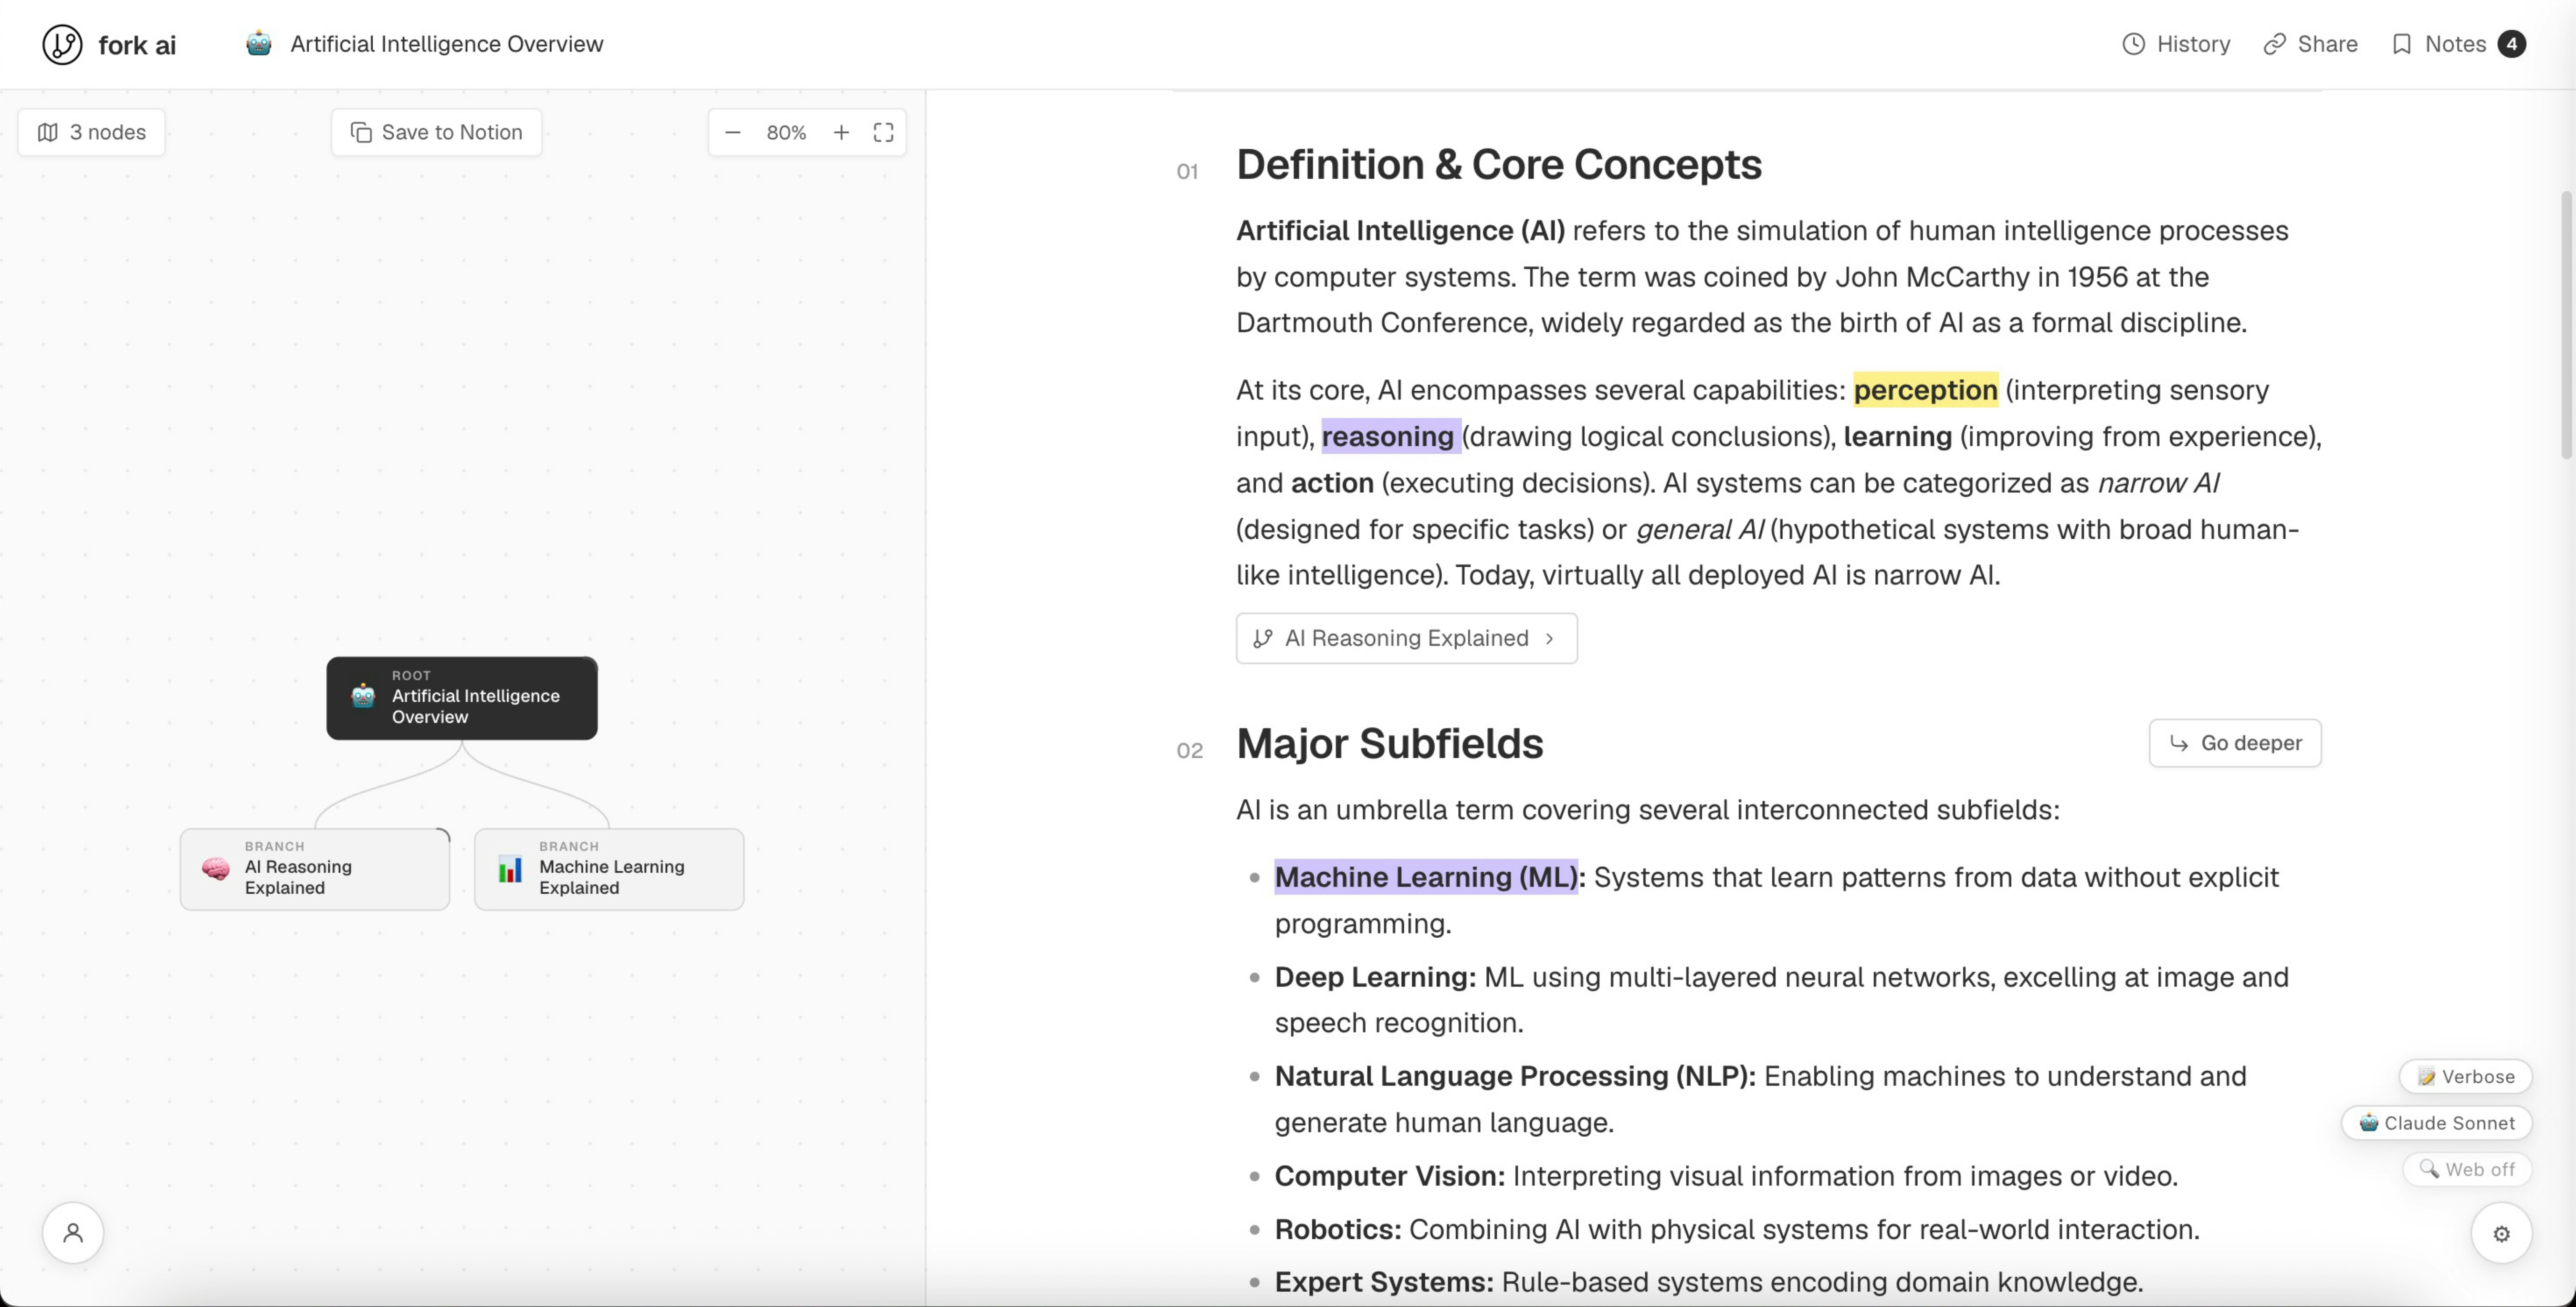This screenshot has height=1307, width=2576.
Task: Click the Artificial Intelligence Overview page title
Action: click(x=447, y=44)
